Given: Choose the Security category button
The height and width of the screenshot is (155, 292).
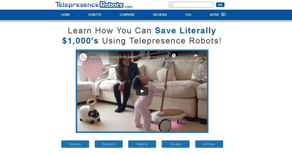Looking at the screenshot, I should (176, 144).
